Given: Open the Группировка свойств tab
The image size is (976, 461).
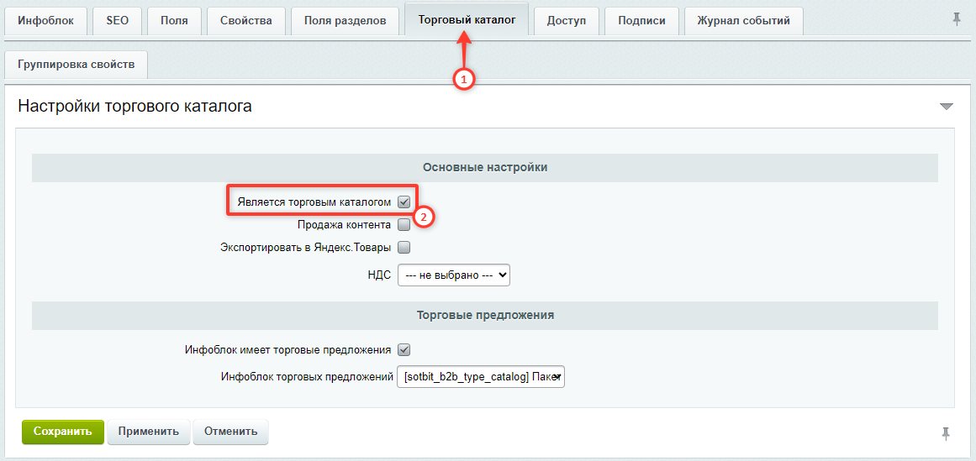Looking at the screenshot, I should point(76,65).
